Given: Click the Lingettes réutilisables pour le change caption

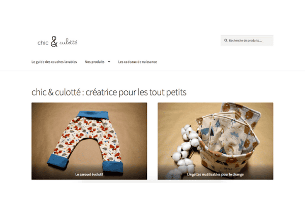Looking at the screenshot, I should [216, 175].
